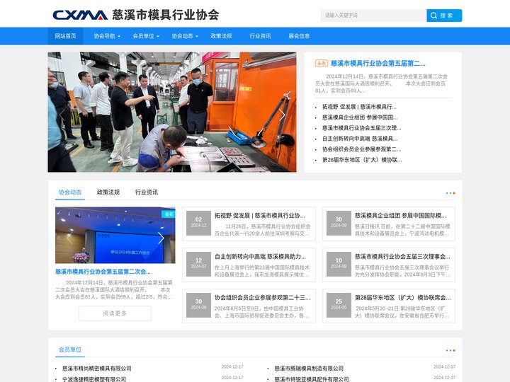Screen dimensions: 510x382
Task: Click the search magnifier button
Action: (444, 16)
